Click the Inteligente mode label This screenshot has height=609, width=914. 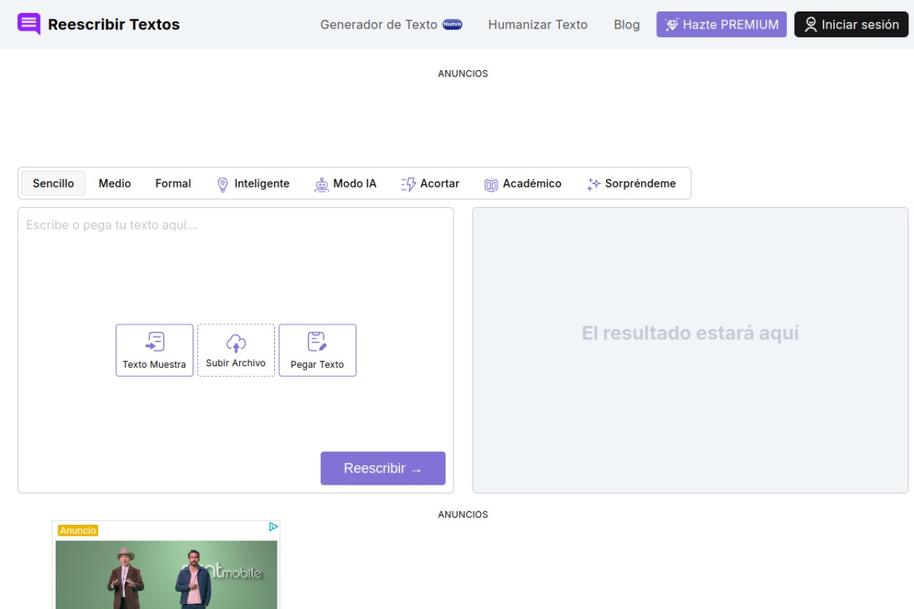262,183
